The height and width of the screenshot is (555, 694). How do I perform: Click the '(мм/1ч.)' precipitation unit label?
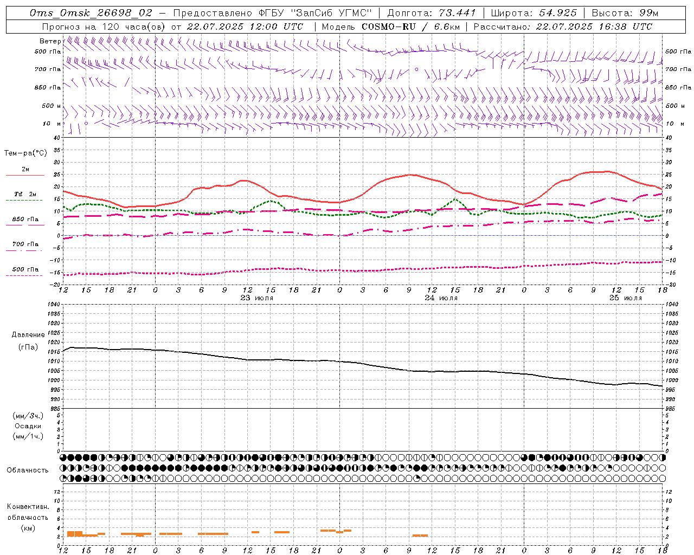point(28,436)
